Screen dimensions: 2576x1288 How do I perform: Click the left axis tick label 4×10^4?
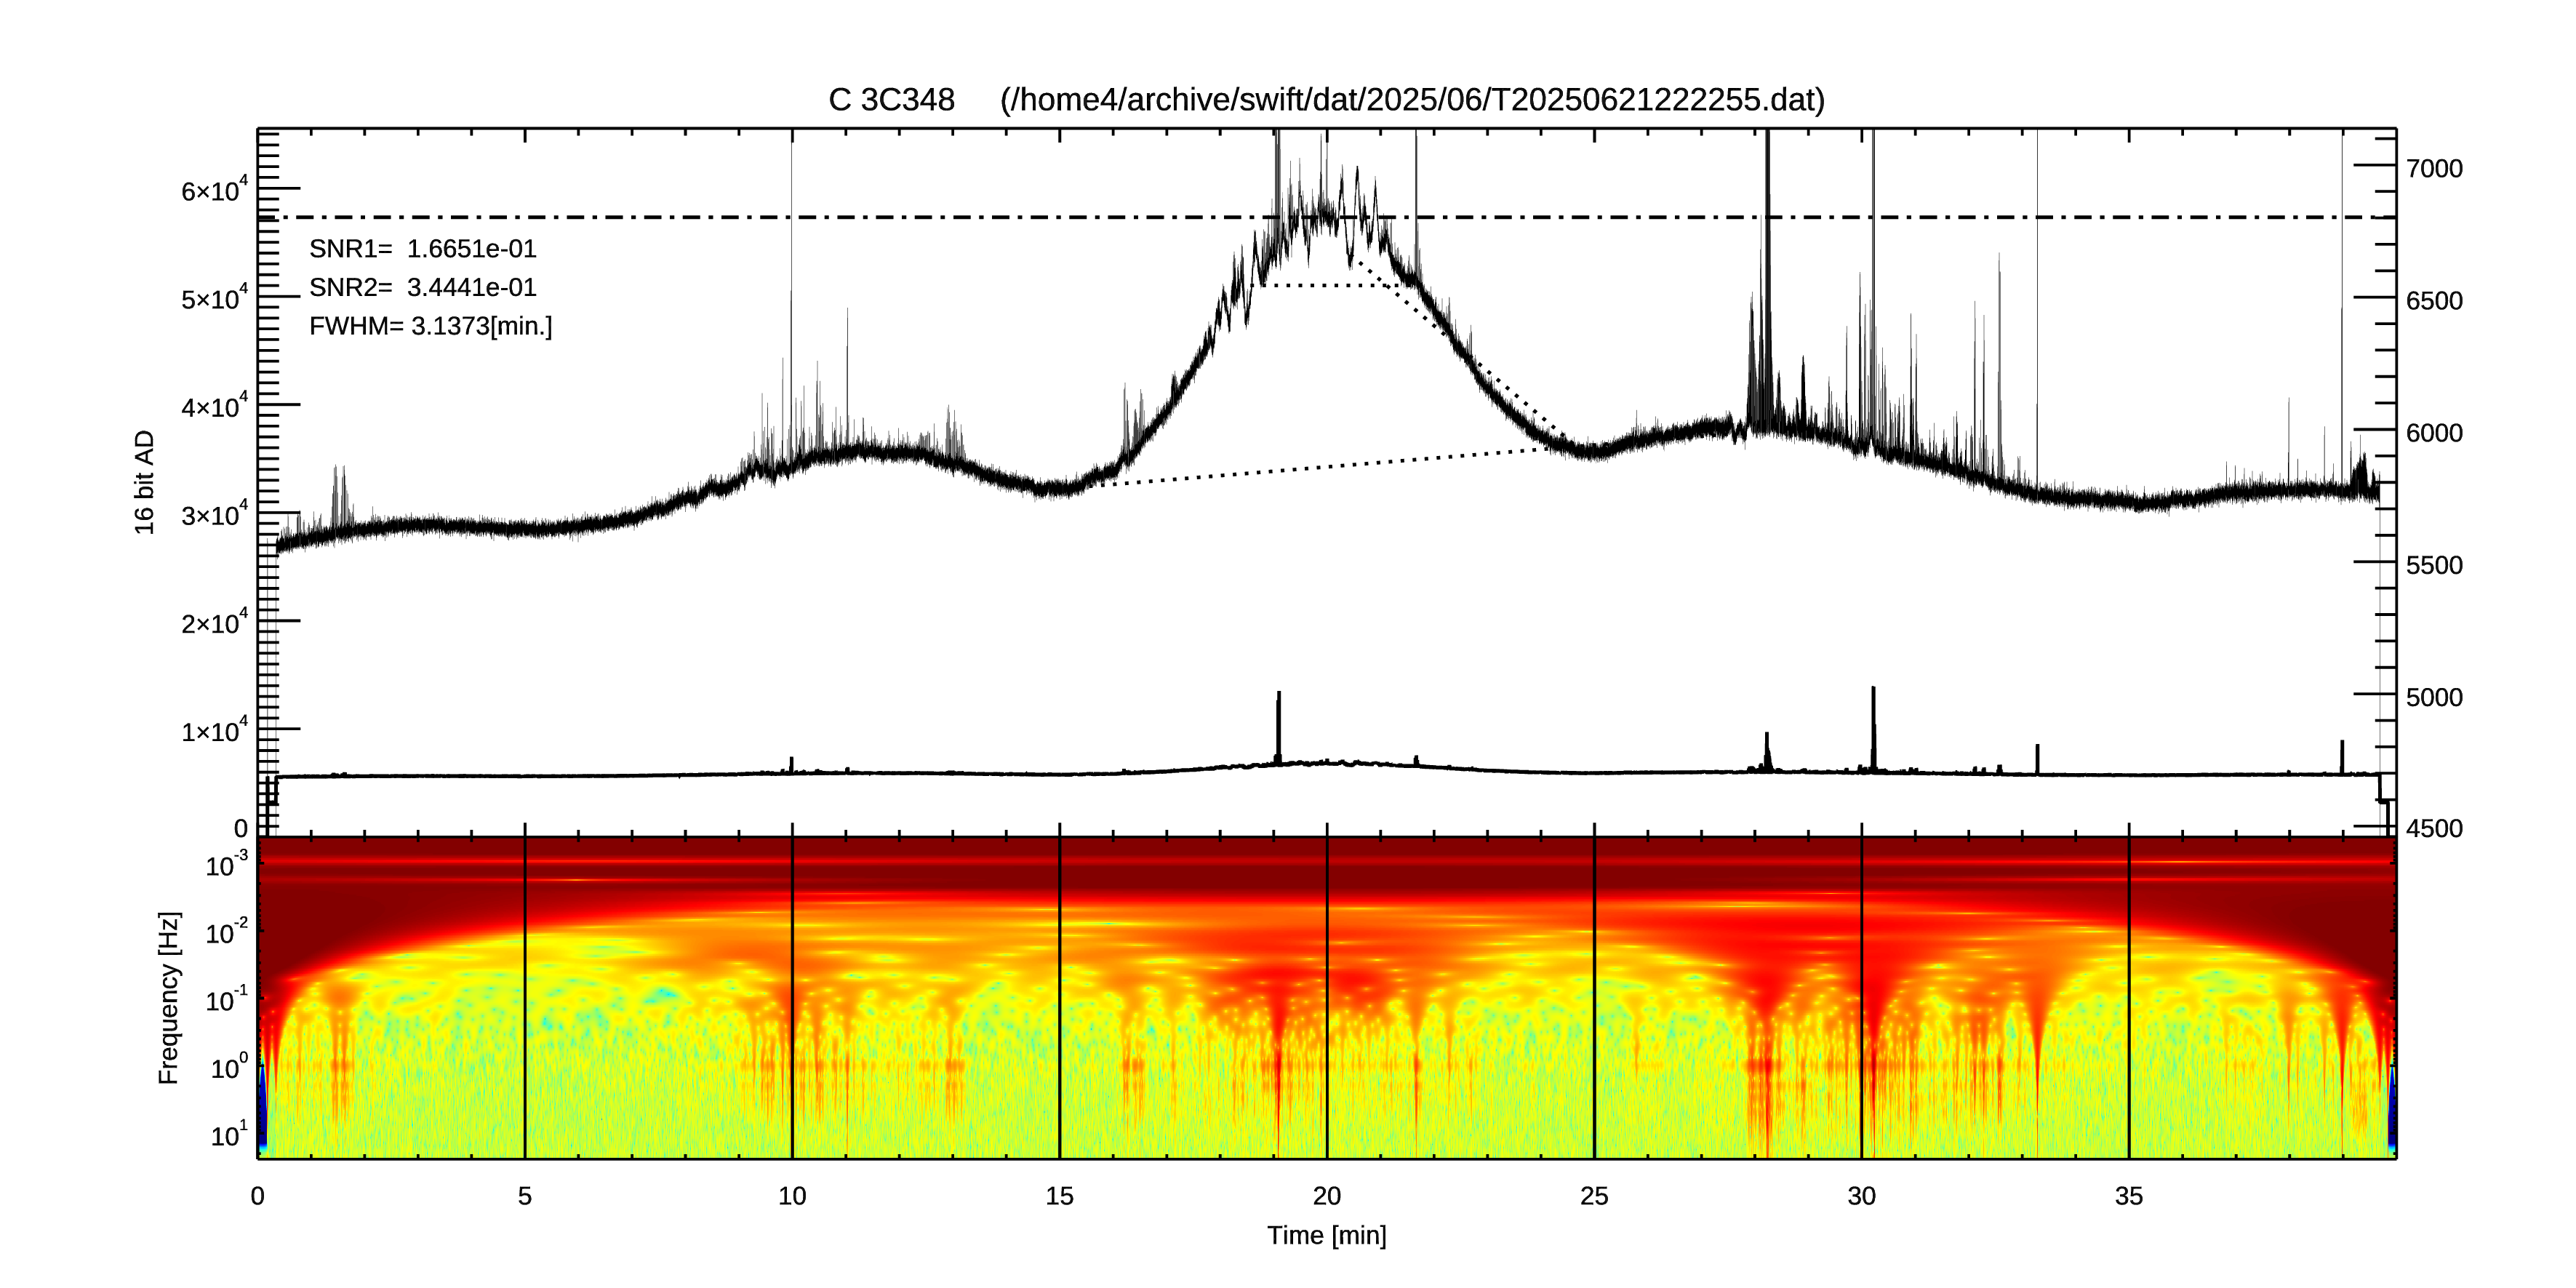[x=214, y=405]
